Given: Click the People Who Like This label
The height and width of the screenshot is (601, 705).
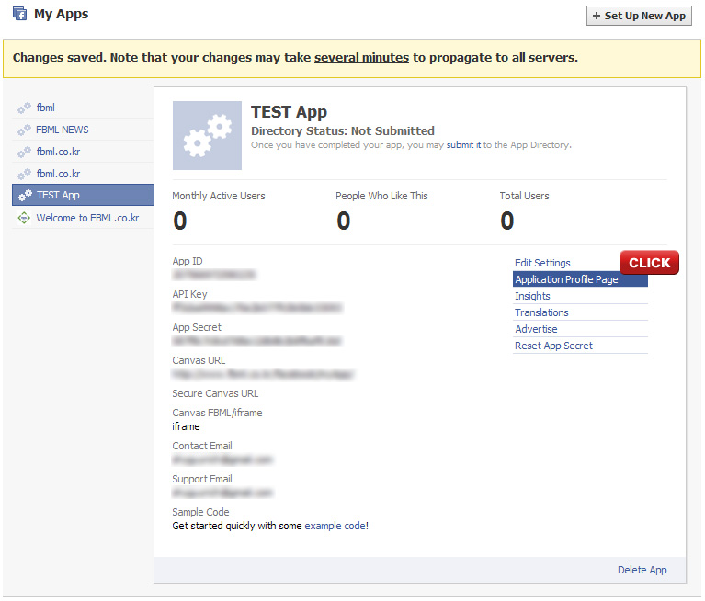Looking at the screenshot, I should (381, 196).
